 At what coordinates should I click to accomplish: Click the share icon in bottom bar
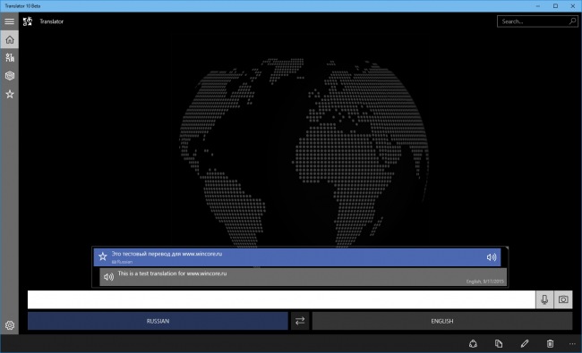473,344
